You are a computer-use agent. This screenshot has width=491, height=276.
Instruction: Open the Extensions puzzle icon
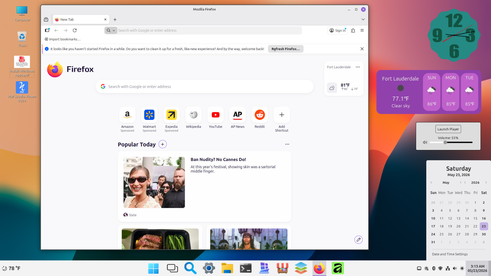[x=353, y=30]
